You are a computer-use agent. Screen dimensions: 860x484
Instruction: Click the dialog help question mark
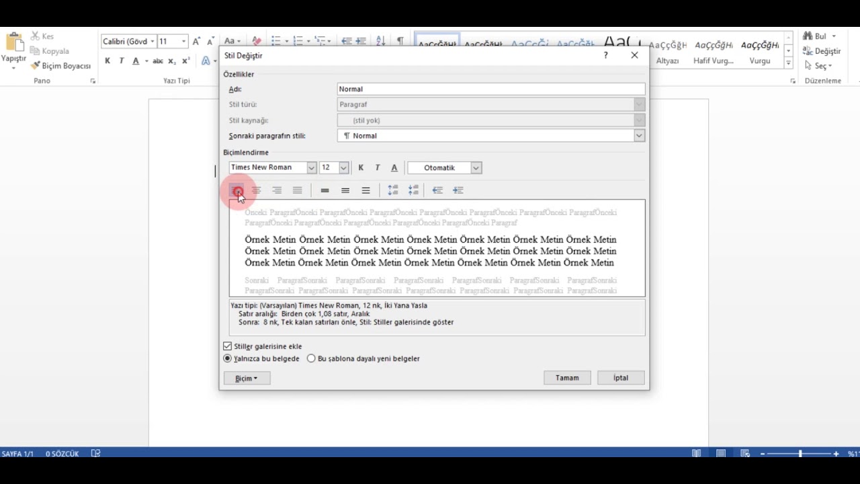pyautogui.click(x=605, y=55)
